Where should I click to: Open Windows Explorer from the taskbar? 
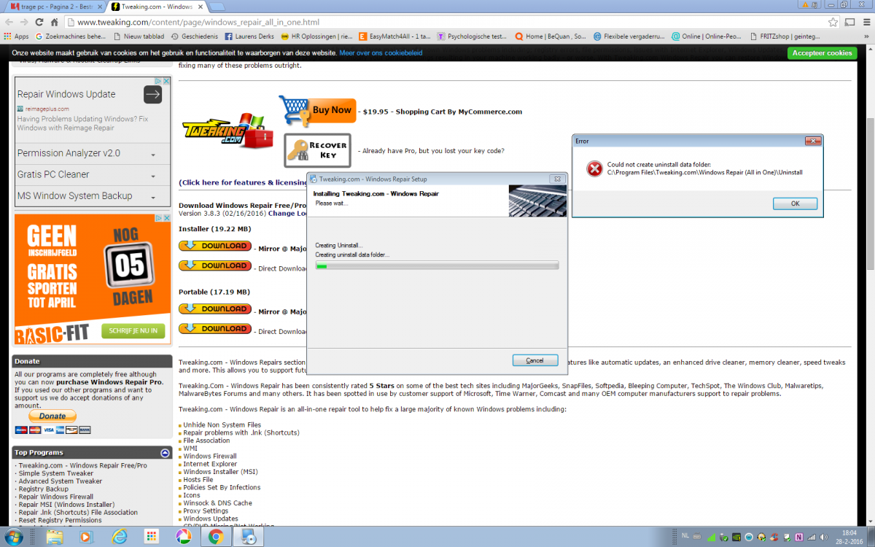pos(54,536)
